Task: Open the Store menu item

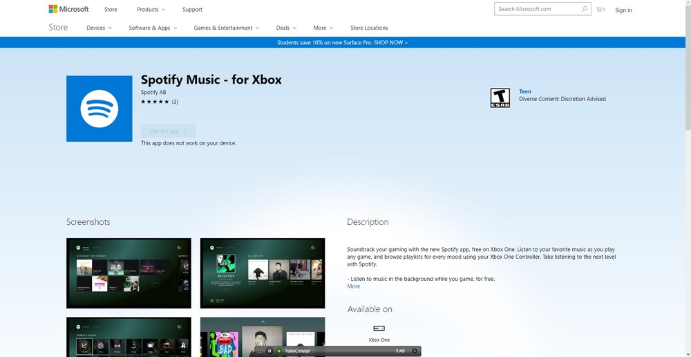Action: [x=111, y=9]
